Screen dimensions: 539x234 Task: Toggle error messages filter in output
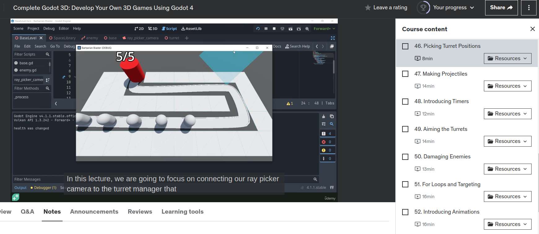[327, 142]
